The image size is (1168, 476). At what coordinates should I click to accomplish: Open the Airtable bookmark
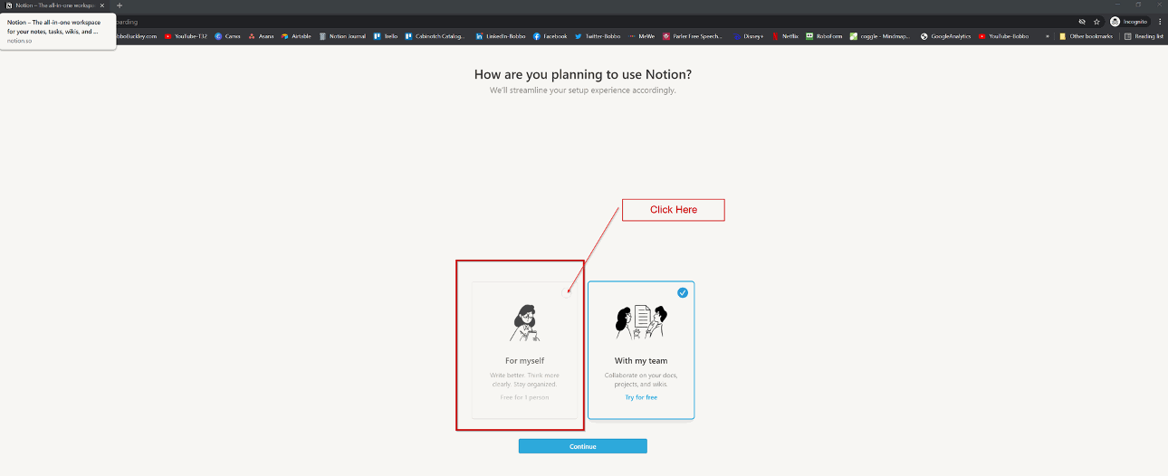(296, 36)
